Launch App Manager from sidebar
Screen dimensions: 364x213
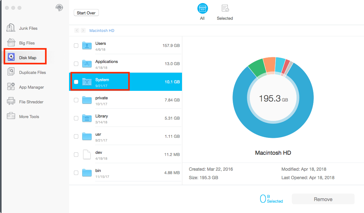coord(31,87)
